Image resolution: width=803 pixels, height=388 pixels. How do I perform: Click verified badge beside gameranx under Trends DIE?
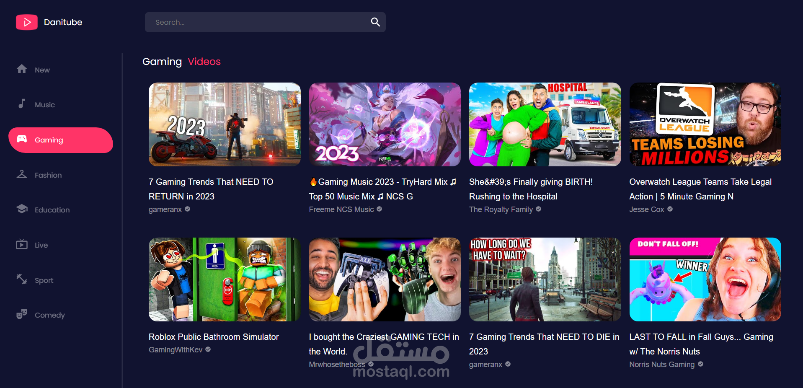point(508,364)
